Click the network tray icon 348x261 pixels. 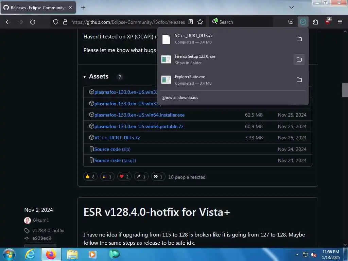(x=306, y=255)
